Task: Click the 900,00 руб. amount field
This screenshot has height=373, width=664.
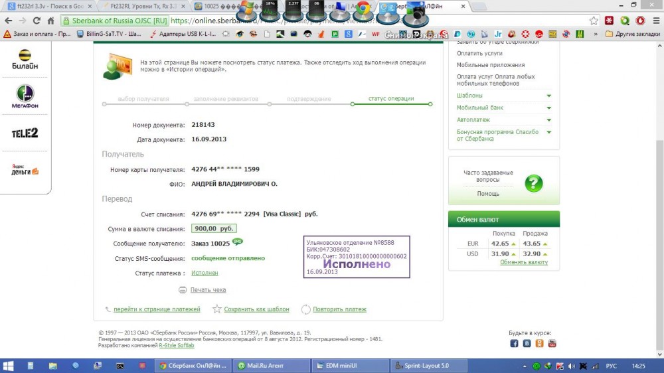Action: point(214,228)
